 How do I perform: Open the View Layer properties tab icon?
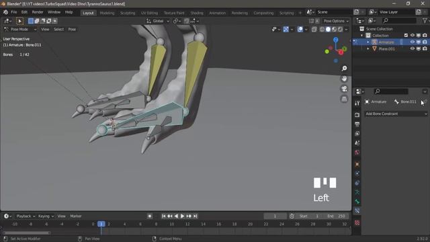coord(357,134)
